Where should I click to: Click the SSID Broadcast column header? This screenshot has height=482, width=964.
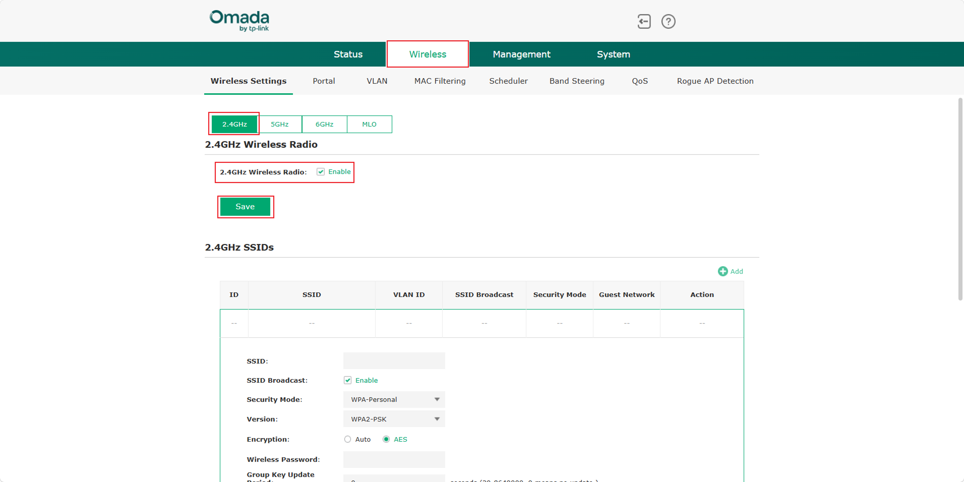point(484,295)
